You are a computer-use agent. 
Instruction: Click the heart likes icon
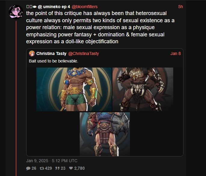click(71, 168)
